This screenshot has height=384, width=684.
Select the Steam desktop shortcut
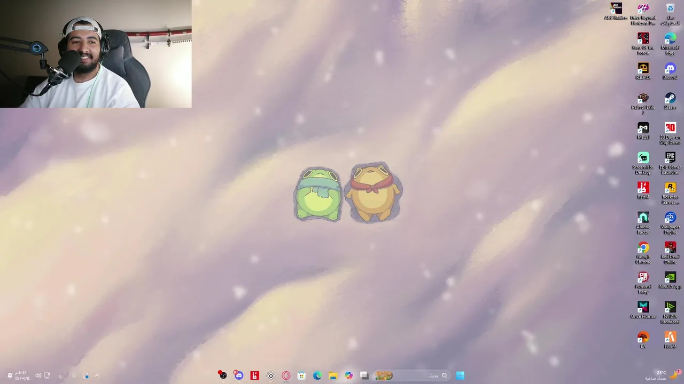[670, 101]
